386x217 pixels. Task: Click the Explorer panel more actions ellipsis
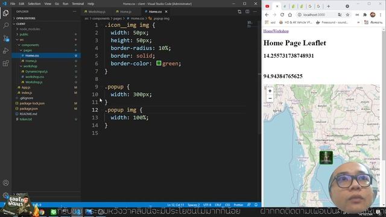pyautogui.click(x=75, y=11)
